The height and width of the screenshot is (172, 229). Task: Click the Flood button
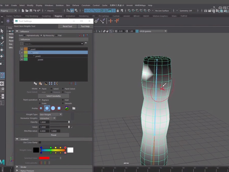point(53,135)
